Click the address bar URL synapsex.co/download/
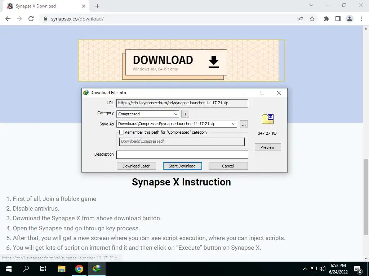Screen dimensions: 369x276 tap(77, 19)
